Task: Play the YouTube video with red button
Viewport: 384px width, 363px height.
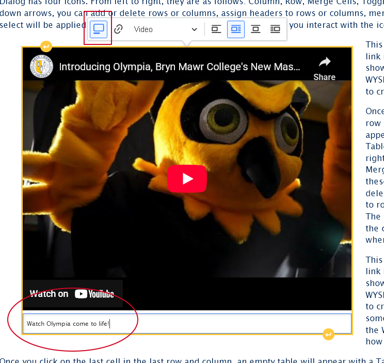Action: click(187, 179)
